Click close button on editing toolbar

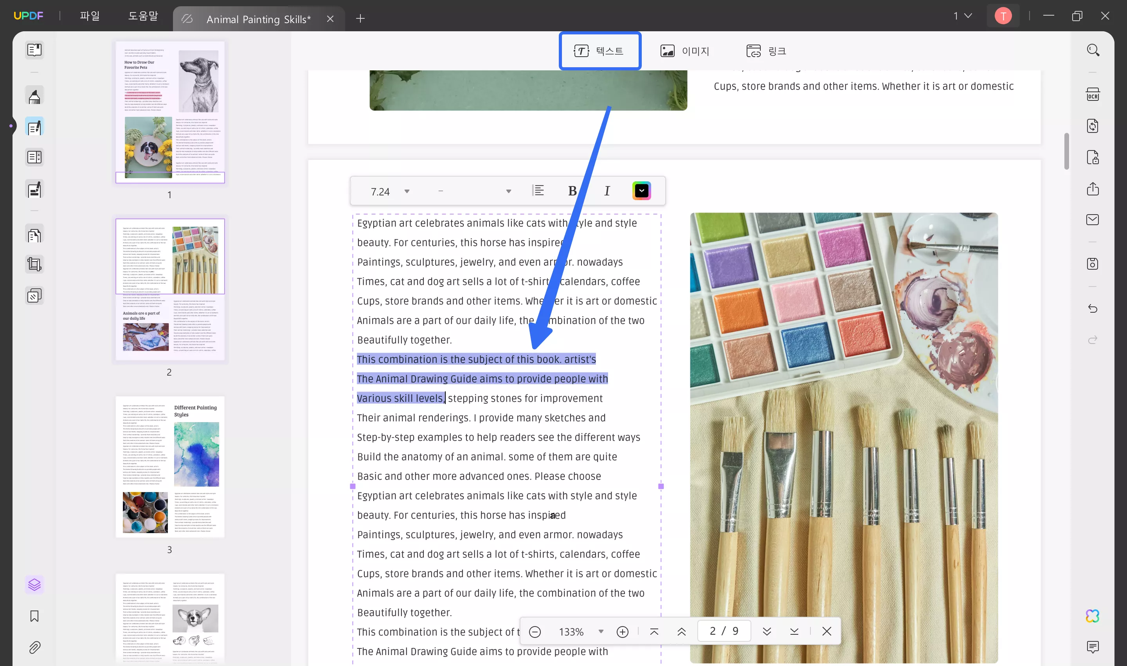[x=827, y=631]
